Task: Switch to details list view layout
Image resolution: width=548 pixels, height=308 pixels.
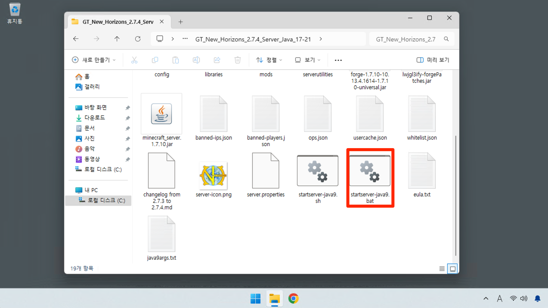Action: [x=442, y=269]
